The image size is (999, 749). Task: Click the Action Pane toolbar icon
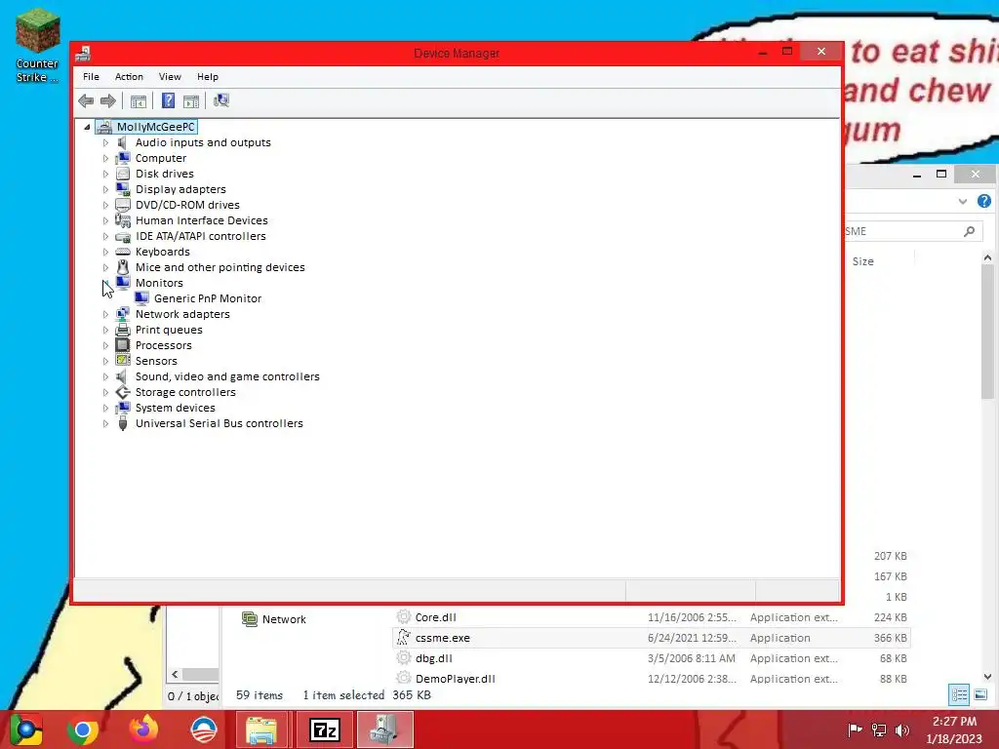pyautogui.click(x=191, y=100)
